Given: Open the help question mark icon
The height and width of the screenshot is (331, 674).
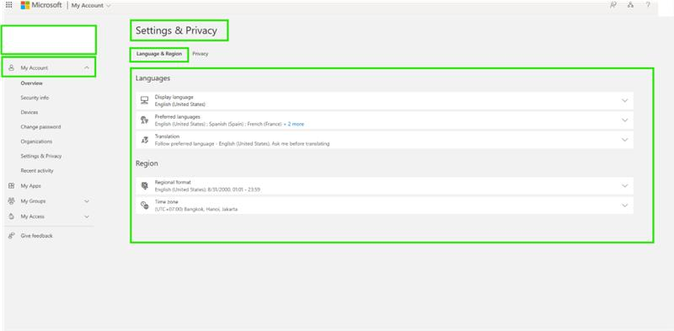Looking at the screenshot, I should [648, 5].
